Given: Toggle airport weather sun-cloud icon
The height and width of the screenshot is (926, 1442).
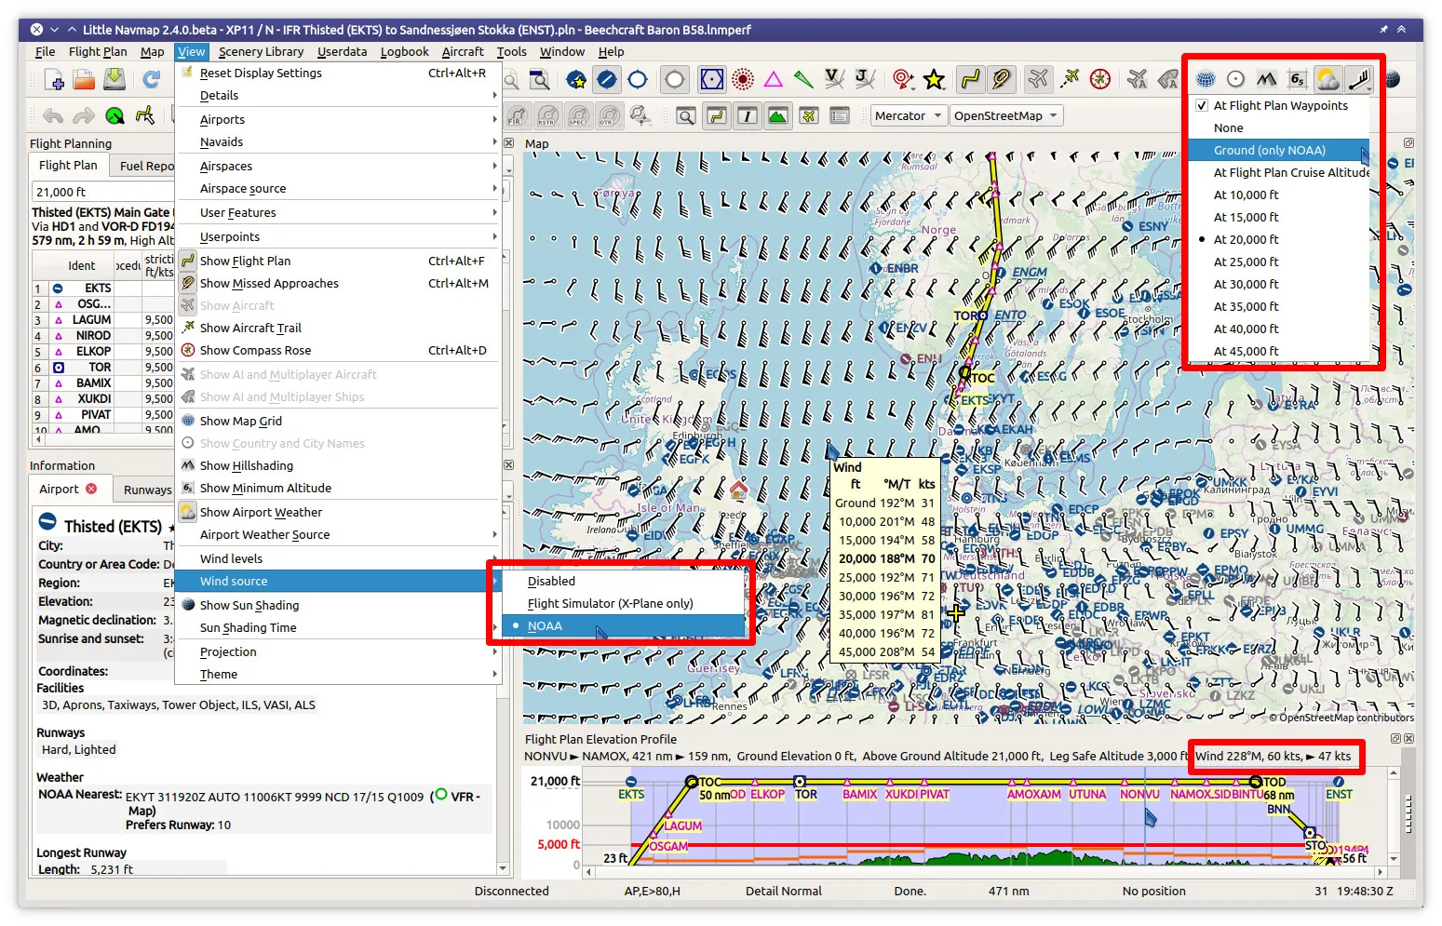Looking at the screenshot, I should 1327,79.
